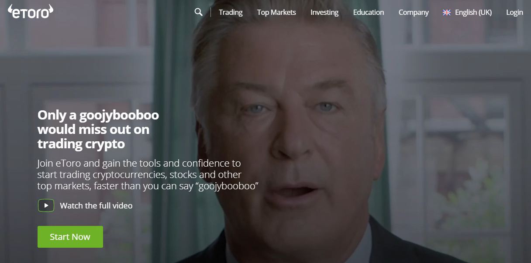Expand the Education navigation item
The image size is (531, 263).
click(369, 12)
